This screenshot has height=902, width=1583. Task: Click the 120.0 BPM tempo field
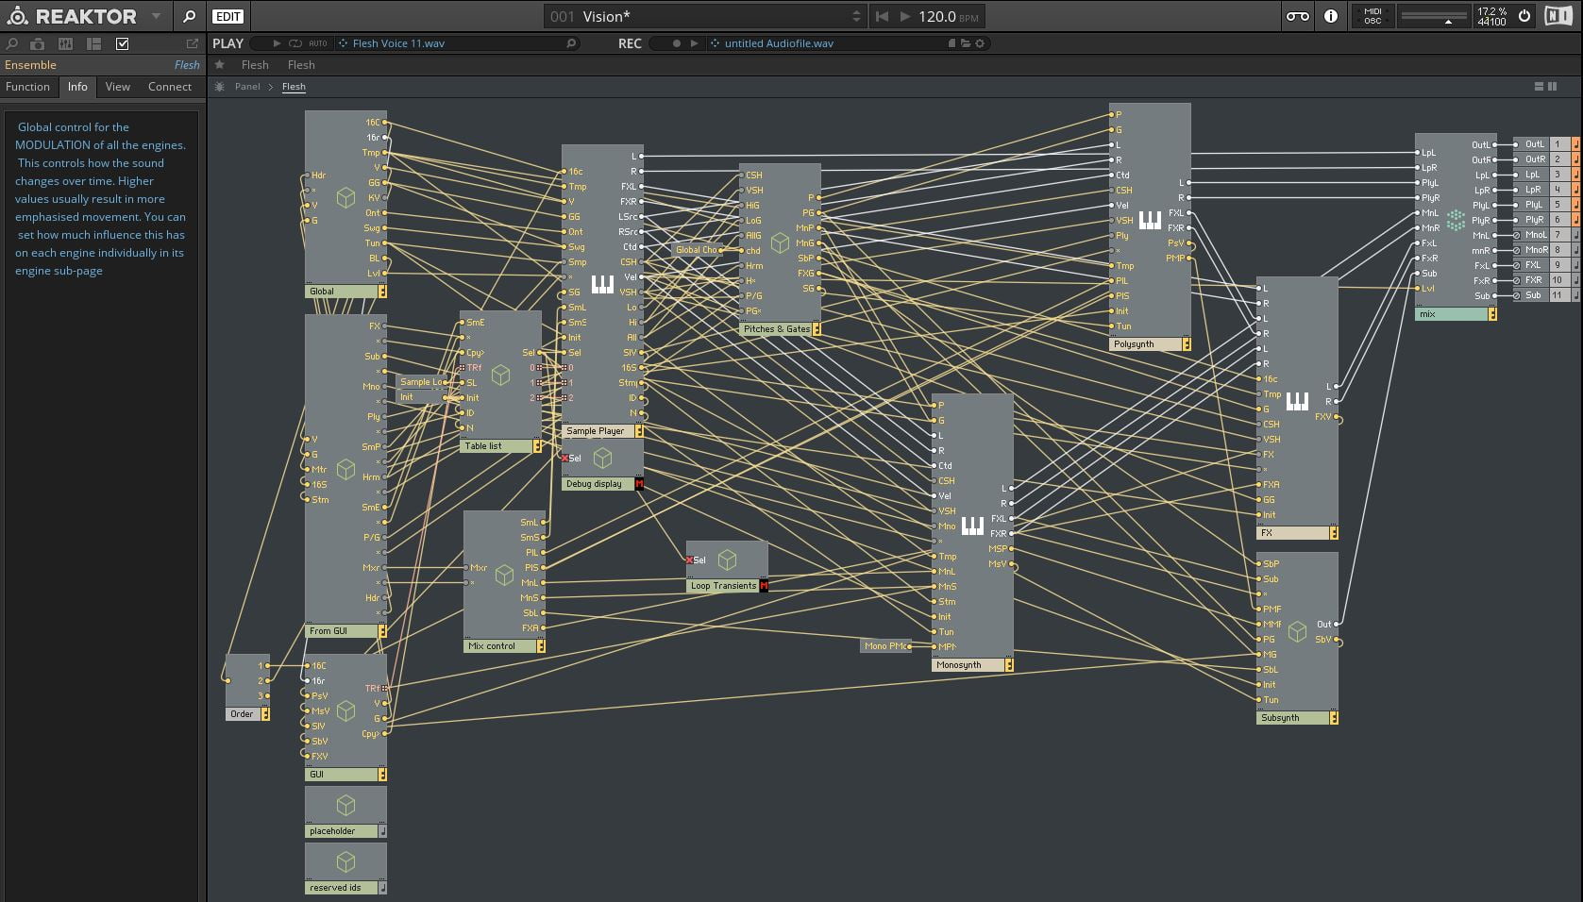pos(949,16)
